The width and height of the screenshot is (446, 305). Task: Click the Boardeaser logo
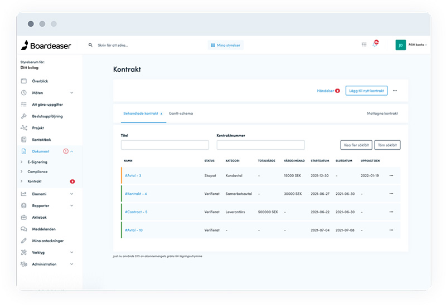click(x=46, y=46)
